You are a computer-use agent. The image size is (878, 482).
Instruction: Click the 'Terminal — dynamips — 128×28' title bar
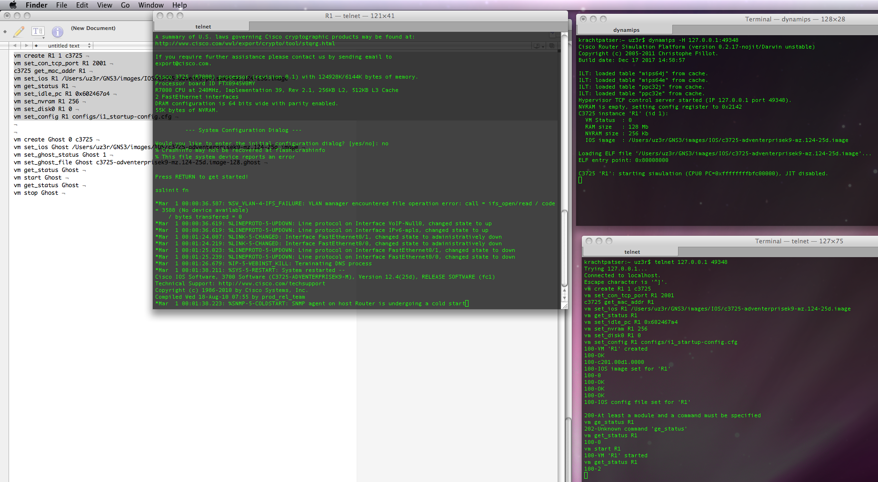click(x=795, y=19)
